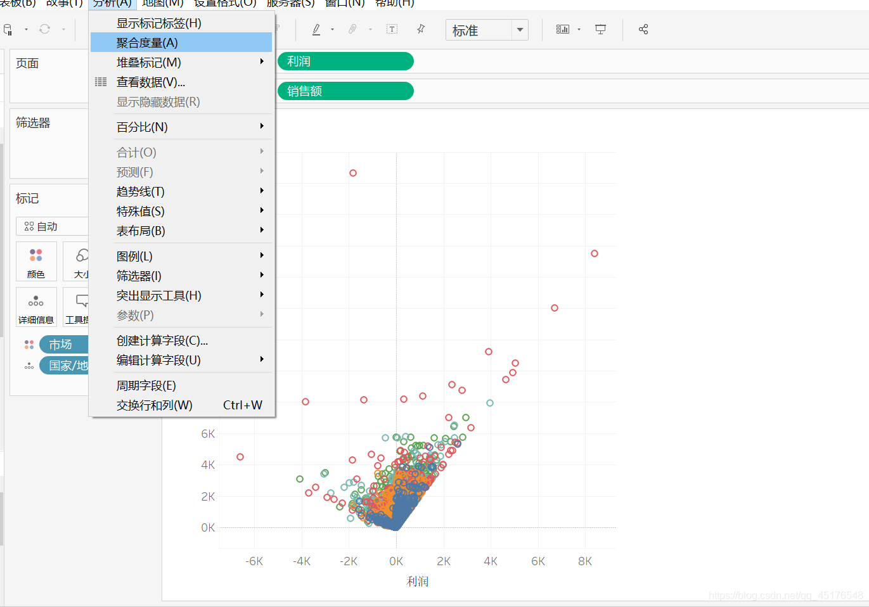Screen dimensions: 869x607
Task: Open the 设置格式(O) menu bar item
Action: click(225, 3)
